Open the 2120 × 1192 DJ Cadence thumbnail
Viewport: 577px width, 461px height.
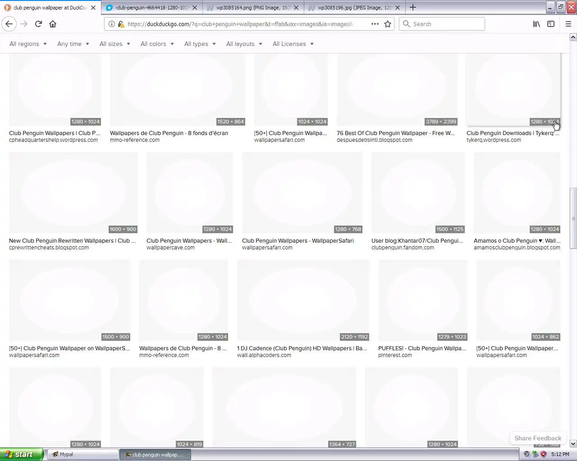tap(303, 300)
